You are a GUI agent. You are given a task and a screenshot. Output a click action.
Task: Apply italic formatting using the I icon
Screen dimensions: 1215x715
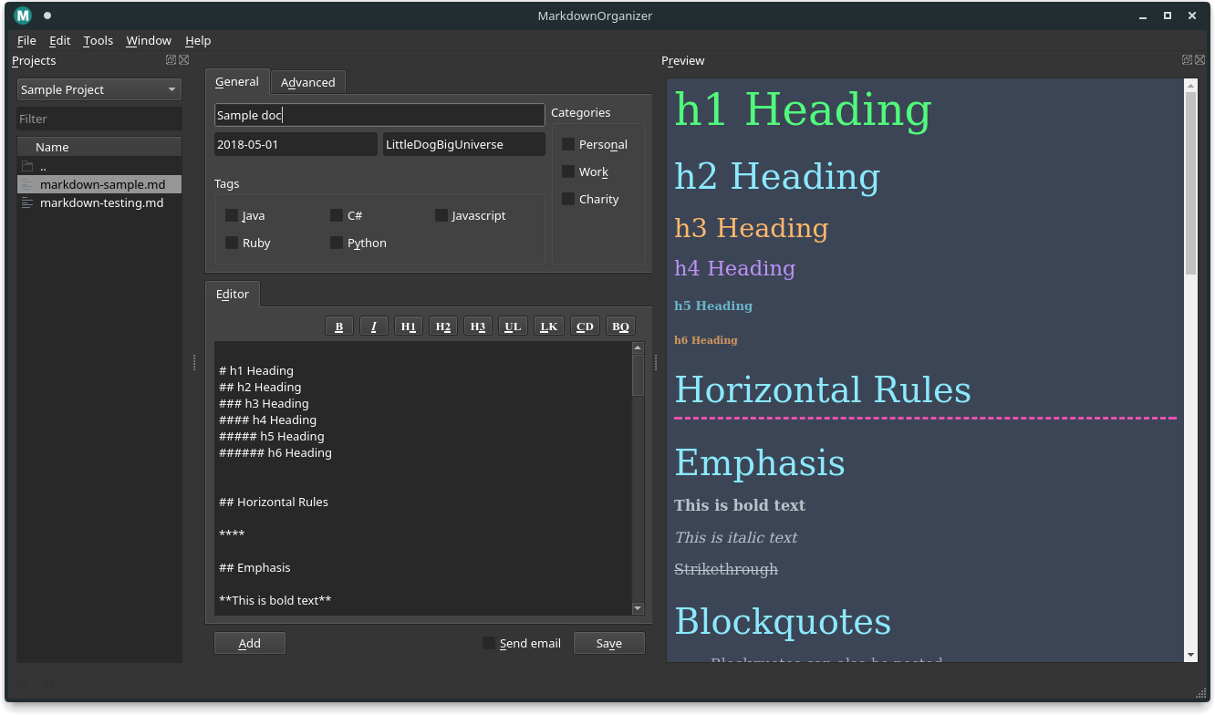pos(373,326)
